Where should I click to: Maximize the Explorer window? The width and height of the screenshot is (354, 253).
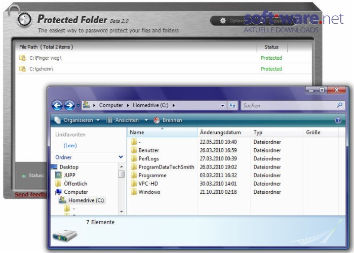click(x=322, y=90)
